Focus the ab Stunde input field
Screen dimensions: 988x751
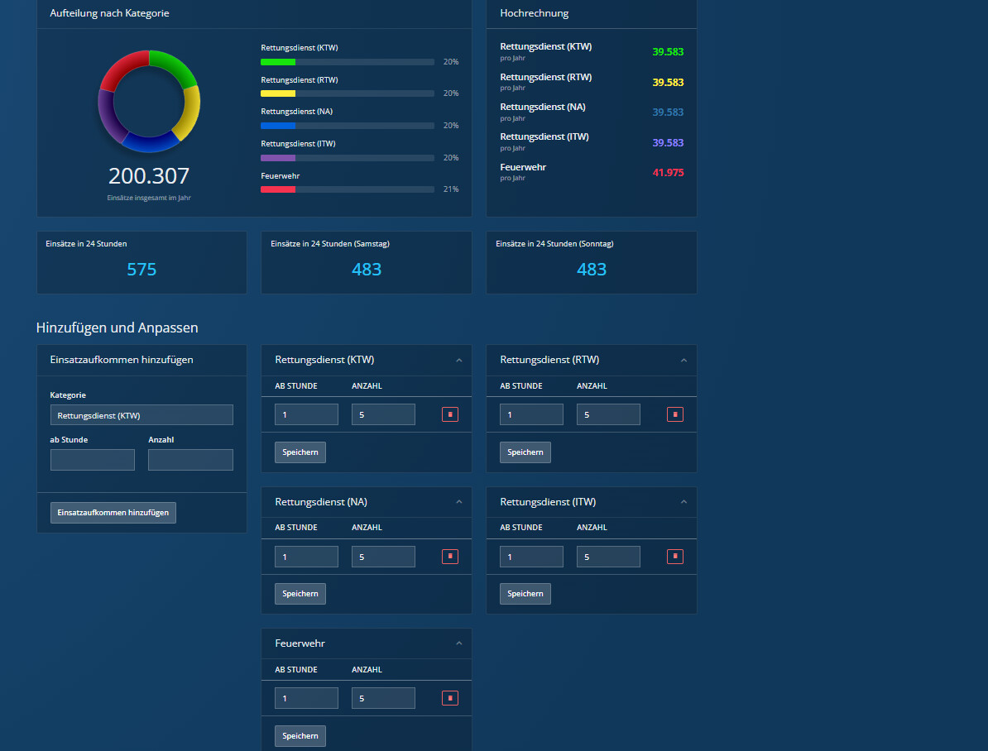pyautogui.click(x=93, y=460)
